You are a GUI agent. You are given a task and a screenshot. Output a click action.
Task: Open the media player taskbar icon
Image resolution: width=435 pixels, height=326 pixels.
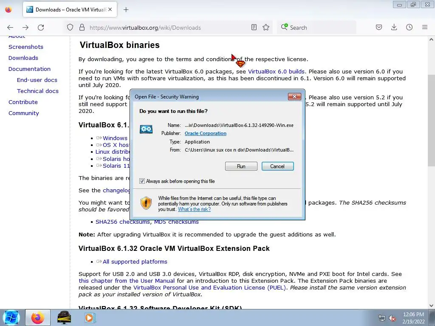89,318
